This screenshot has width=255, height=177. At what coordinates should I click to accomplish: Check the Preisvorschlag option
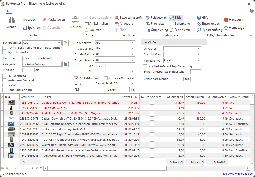[4, 76]
